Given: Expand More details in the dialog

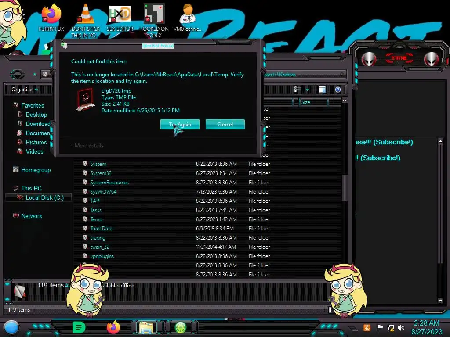Looking at the screenshot, I should point(89,146).
